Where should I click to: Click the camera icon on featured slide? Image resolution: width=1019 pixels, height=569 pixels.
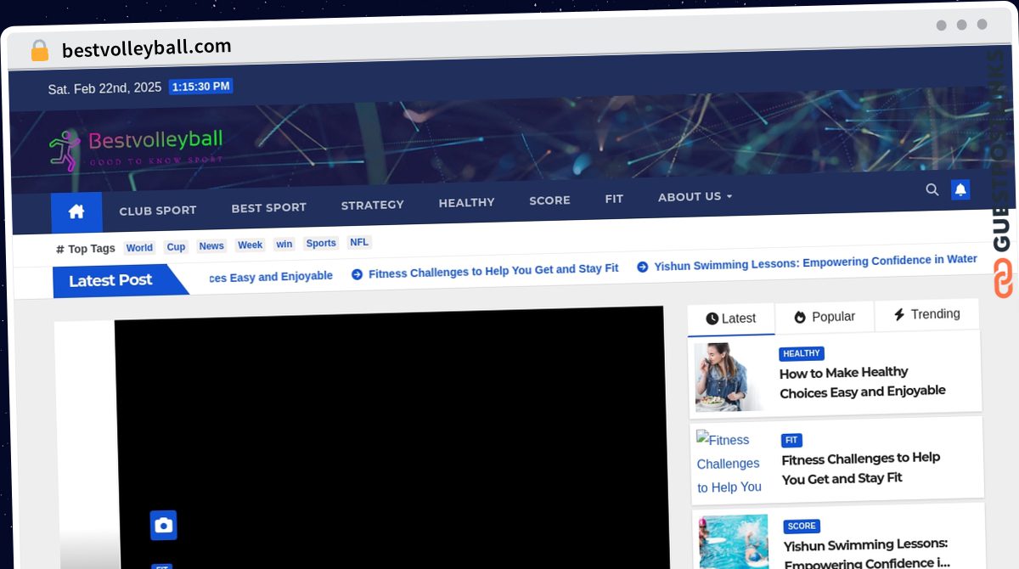(x=164, y=526)
